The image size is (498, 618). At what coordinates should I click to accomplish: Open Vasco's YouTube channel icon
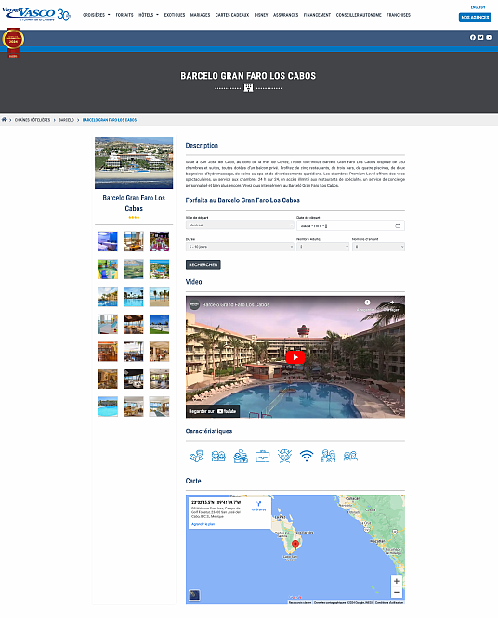pyautogui.click(x=490, y=37)
